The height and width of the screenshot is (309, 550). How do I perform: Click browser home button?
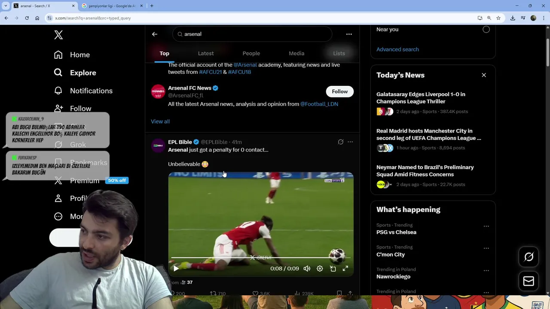[x=37, y=18]
